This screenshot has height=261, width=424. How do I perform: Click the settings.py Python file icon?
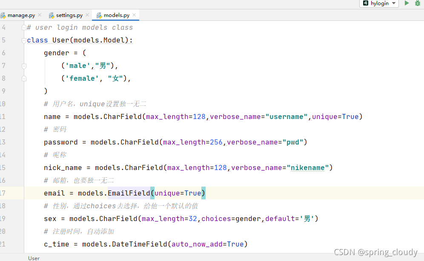52,16
